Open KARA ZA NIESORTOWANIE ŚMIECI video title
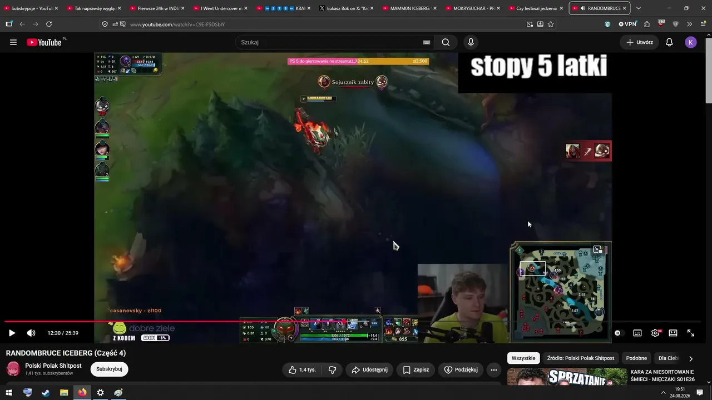 click(x=662, y=376)
